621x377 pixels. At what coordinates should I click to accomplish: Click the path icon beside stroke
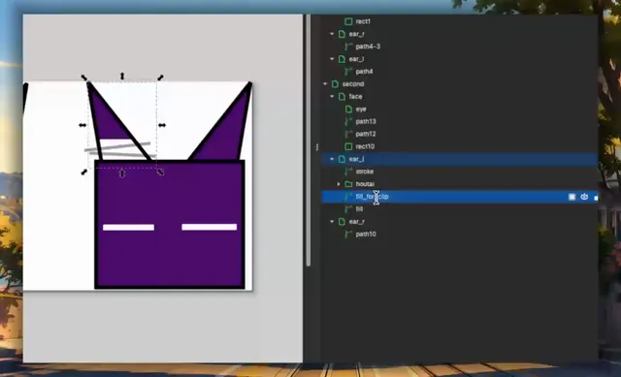348,172
